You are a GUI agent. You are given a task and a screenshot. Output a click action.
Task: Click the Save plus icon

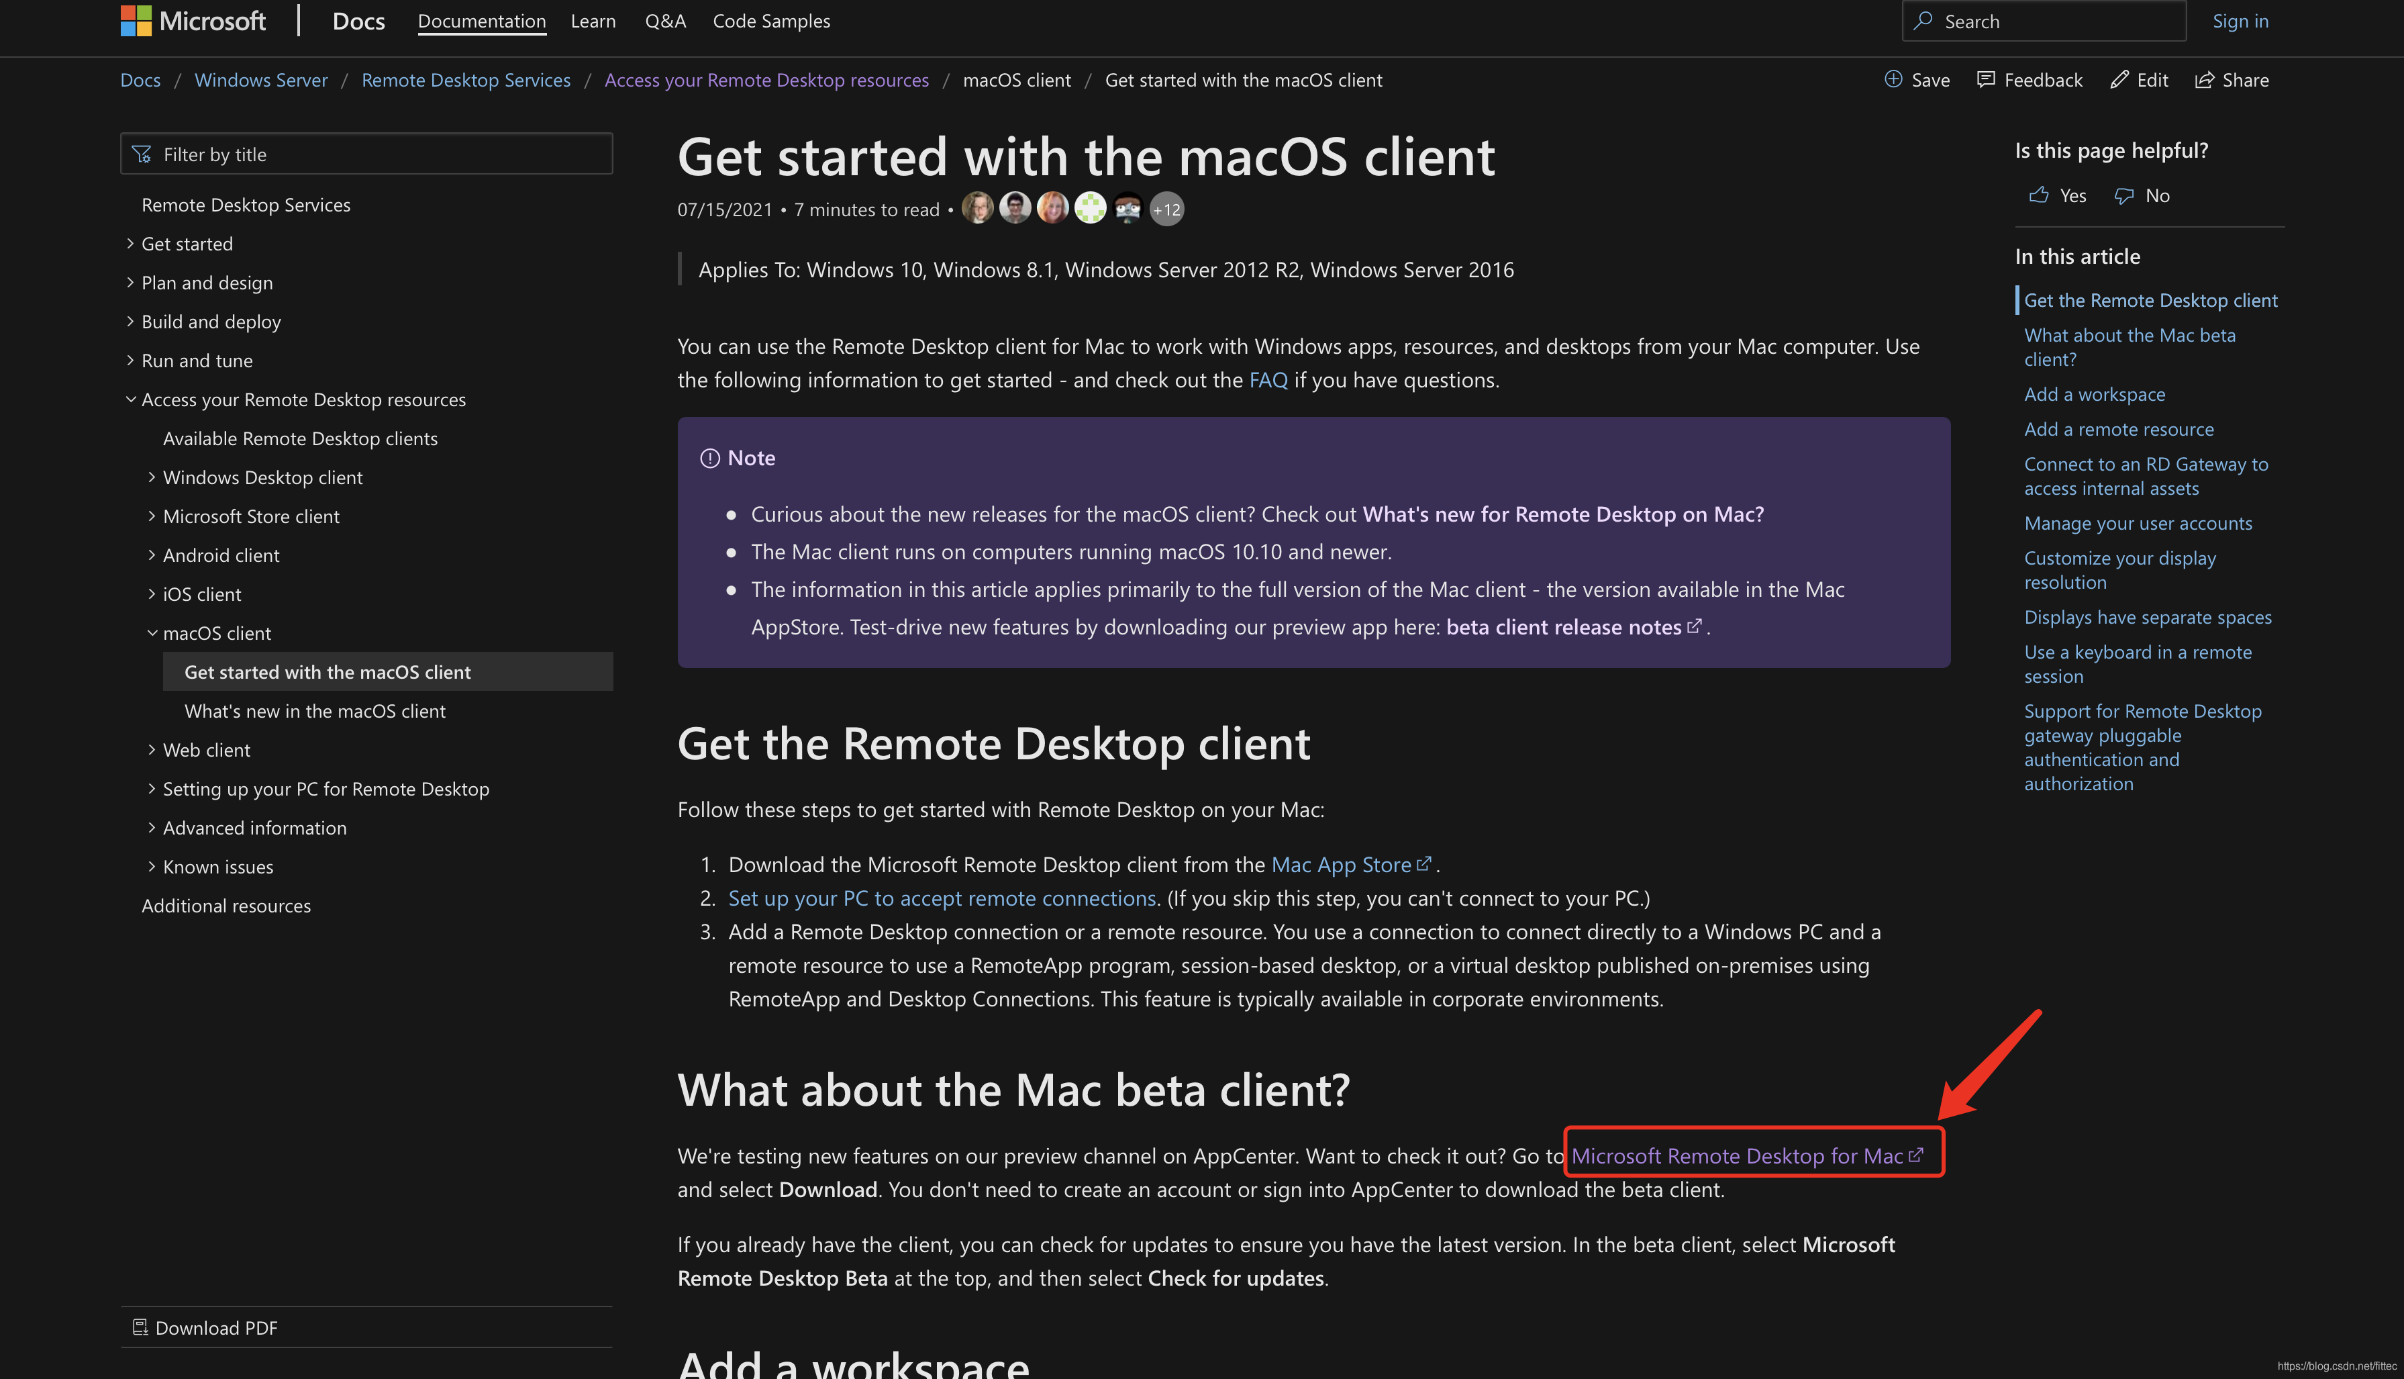click(x=1893, y=79)
